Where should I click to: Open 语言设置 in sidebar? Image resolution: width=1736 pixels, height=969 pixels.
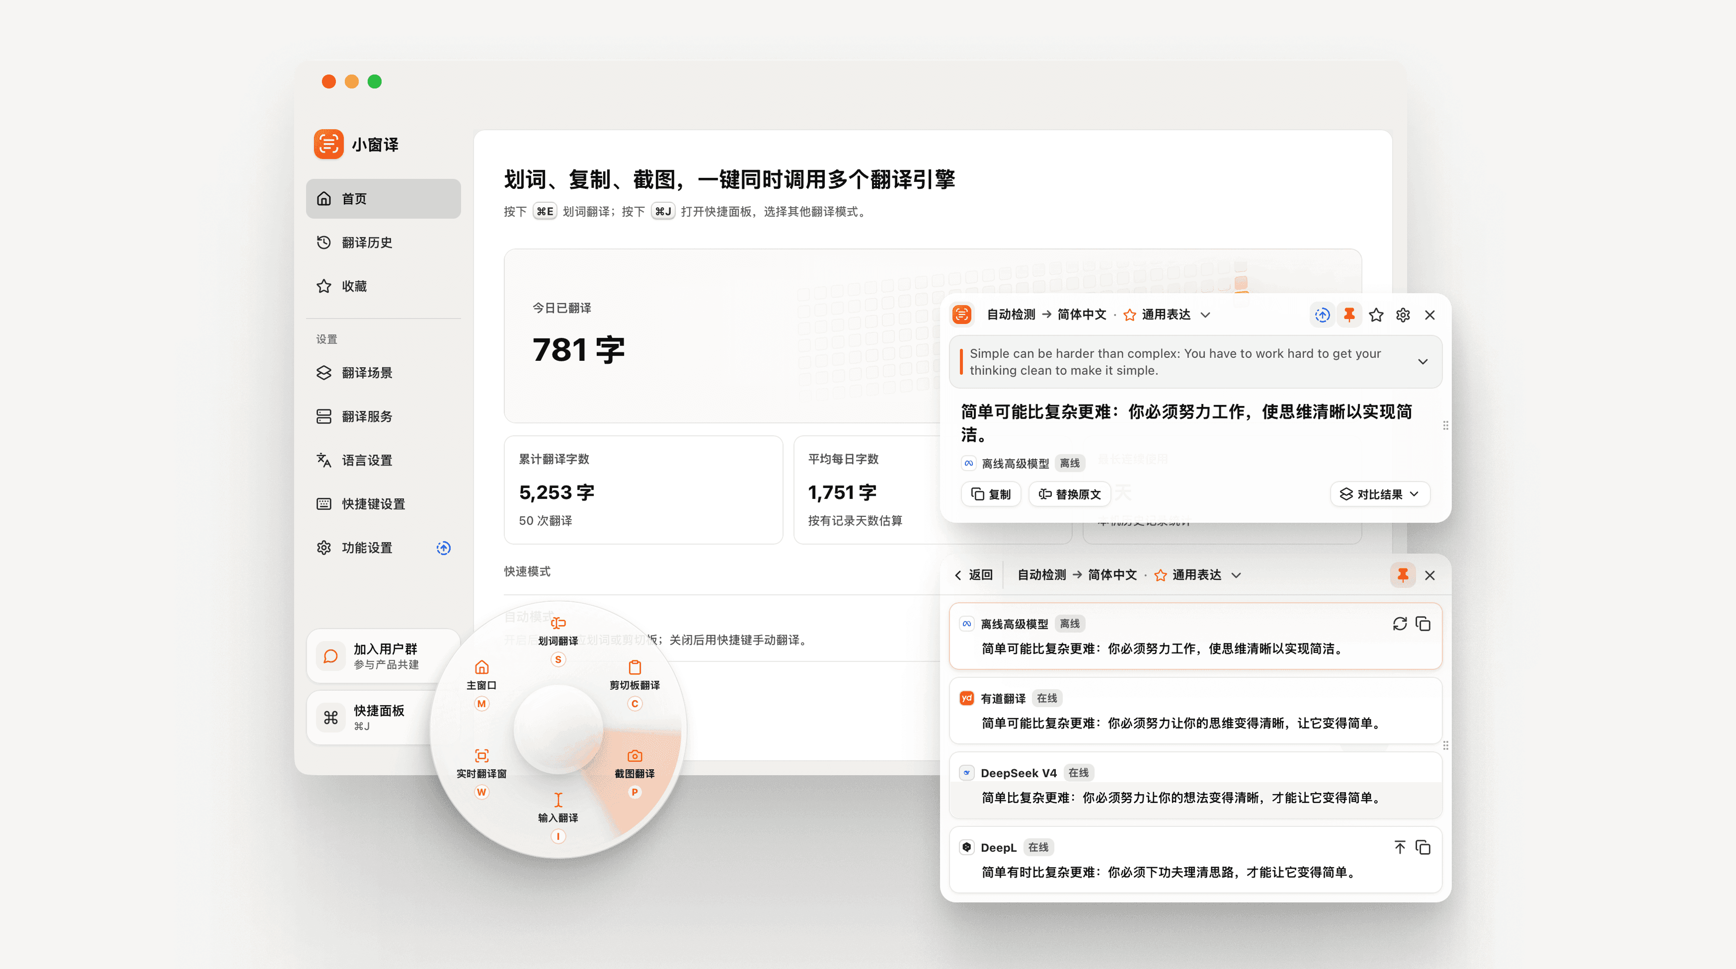383,460
